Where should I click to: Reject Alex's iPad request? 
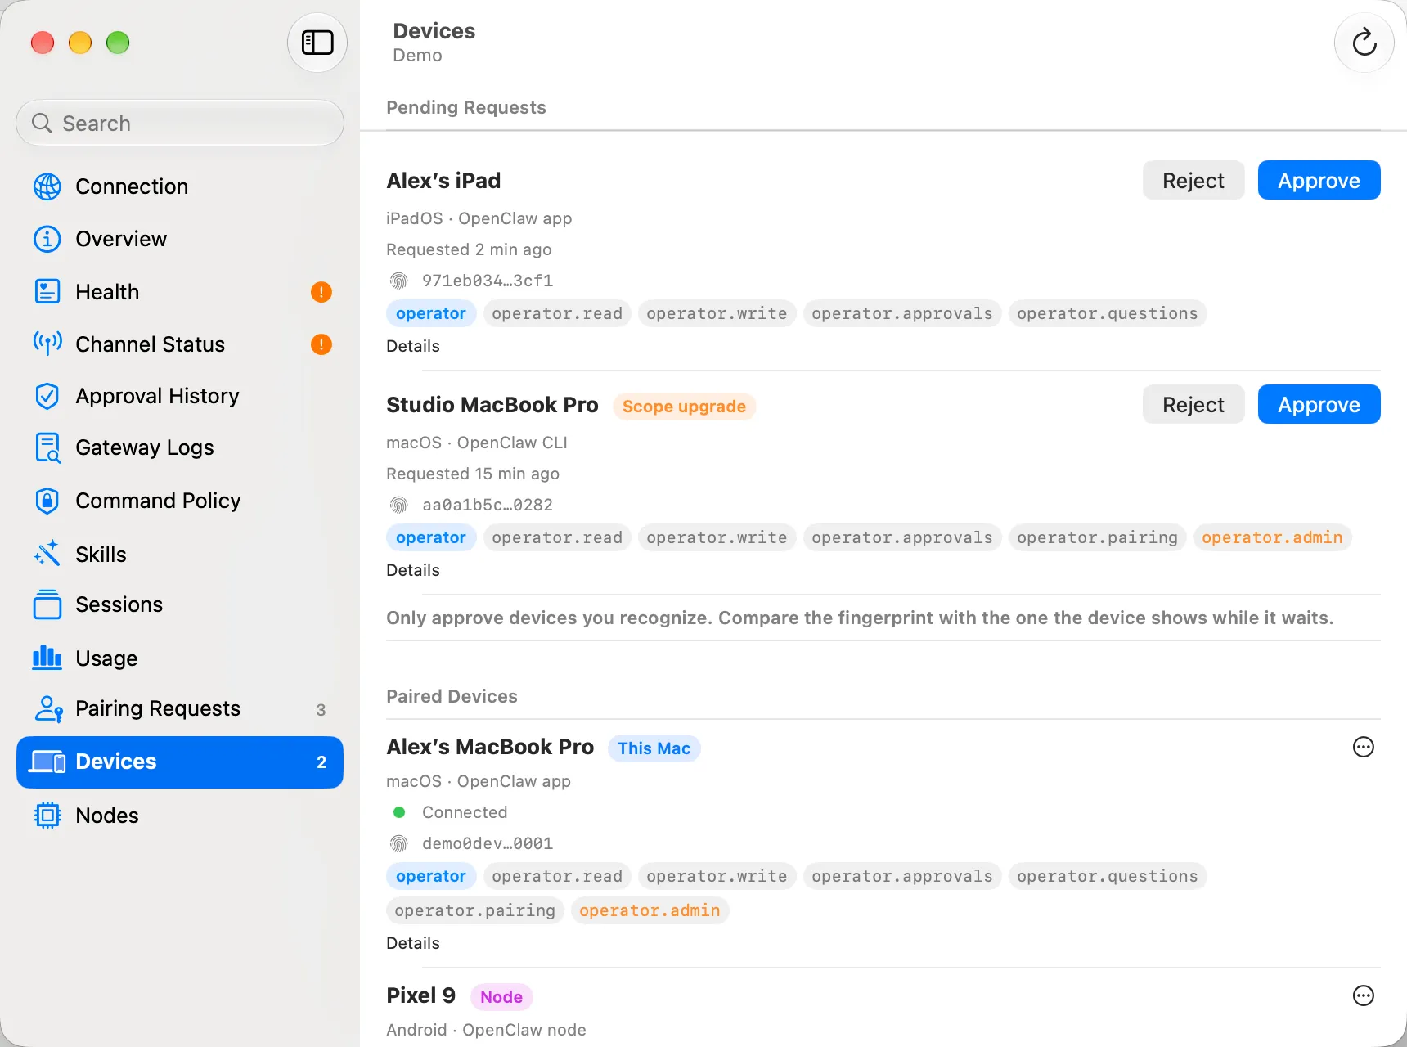(x=1193, y=180)
